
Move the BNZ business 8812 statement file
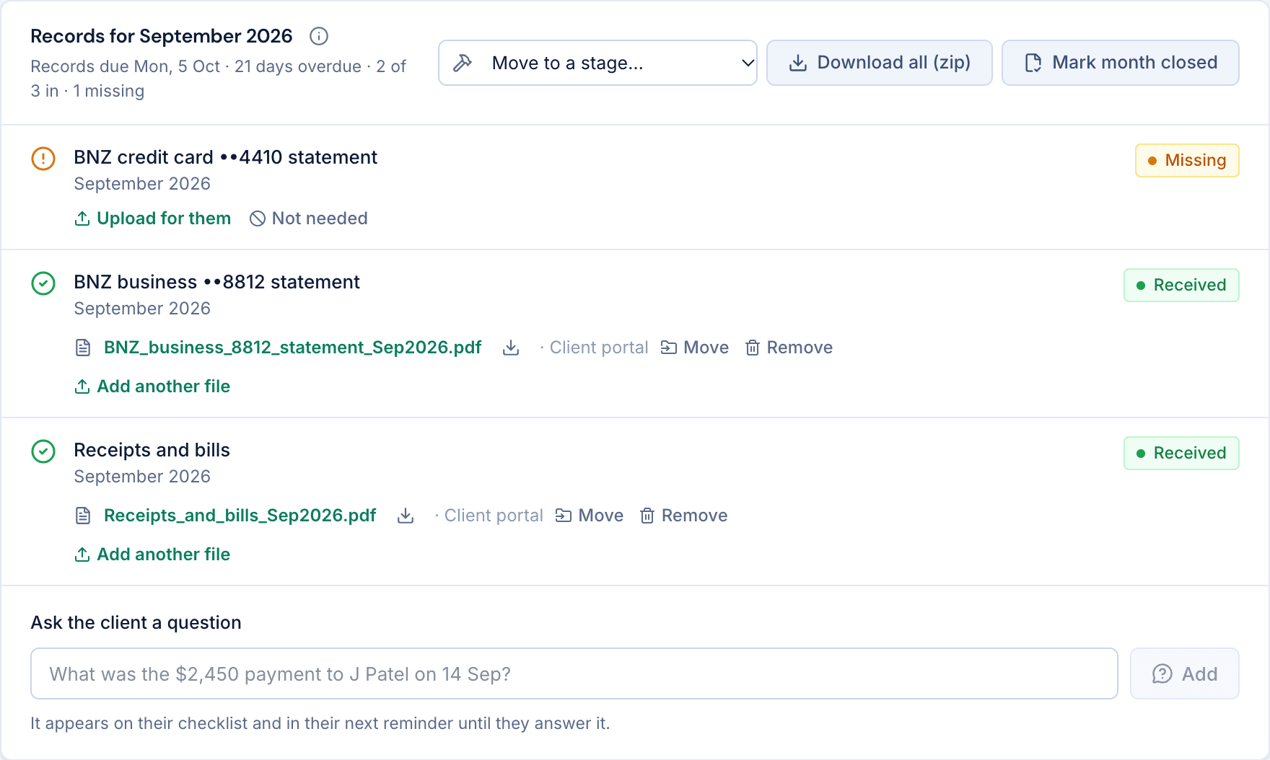click(x=694, y=348)
